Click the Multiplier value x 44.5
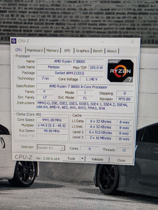The image size is (158, 210). click(x=52, y=125)
